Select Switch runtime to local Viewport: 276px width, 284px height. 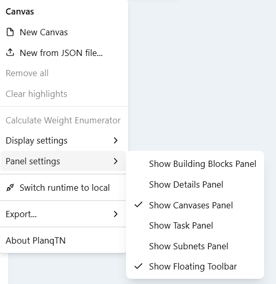tap(63, 188)
